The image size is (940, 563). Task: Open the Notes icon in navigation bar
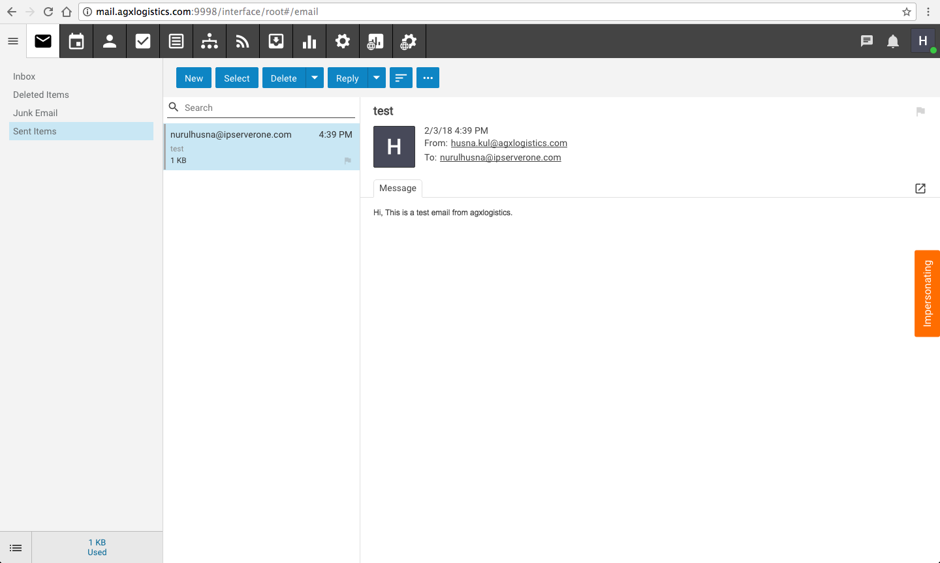click(x=176, y=42)
